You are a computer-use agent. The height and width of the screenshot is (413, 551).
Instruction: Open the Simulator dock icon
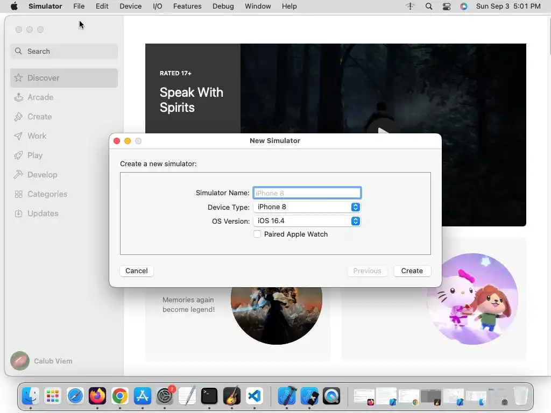pos(309,396)
